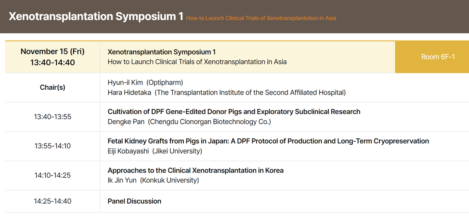This screenshot has width=469, height=216.
Task: Click the 13:55-14:10 time slot
Action: coord(53,146)
